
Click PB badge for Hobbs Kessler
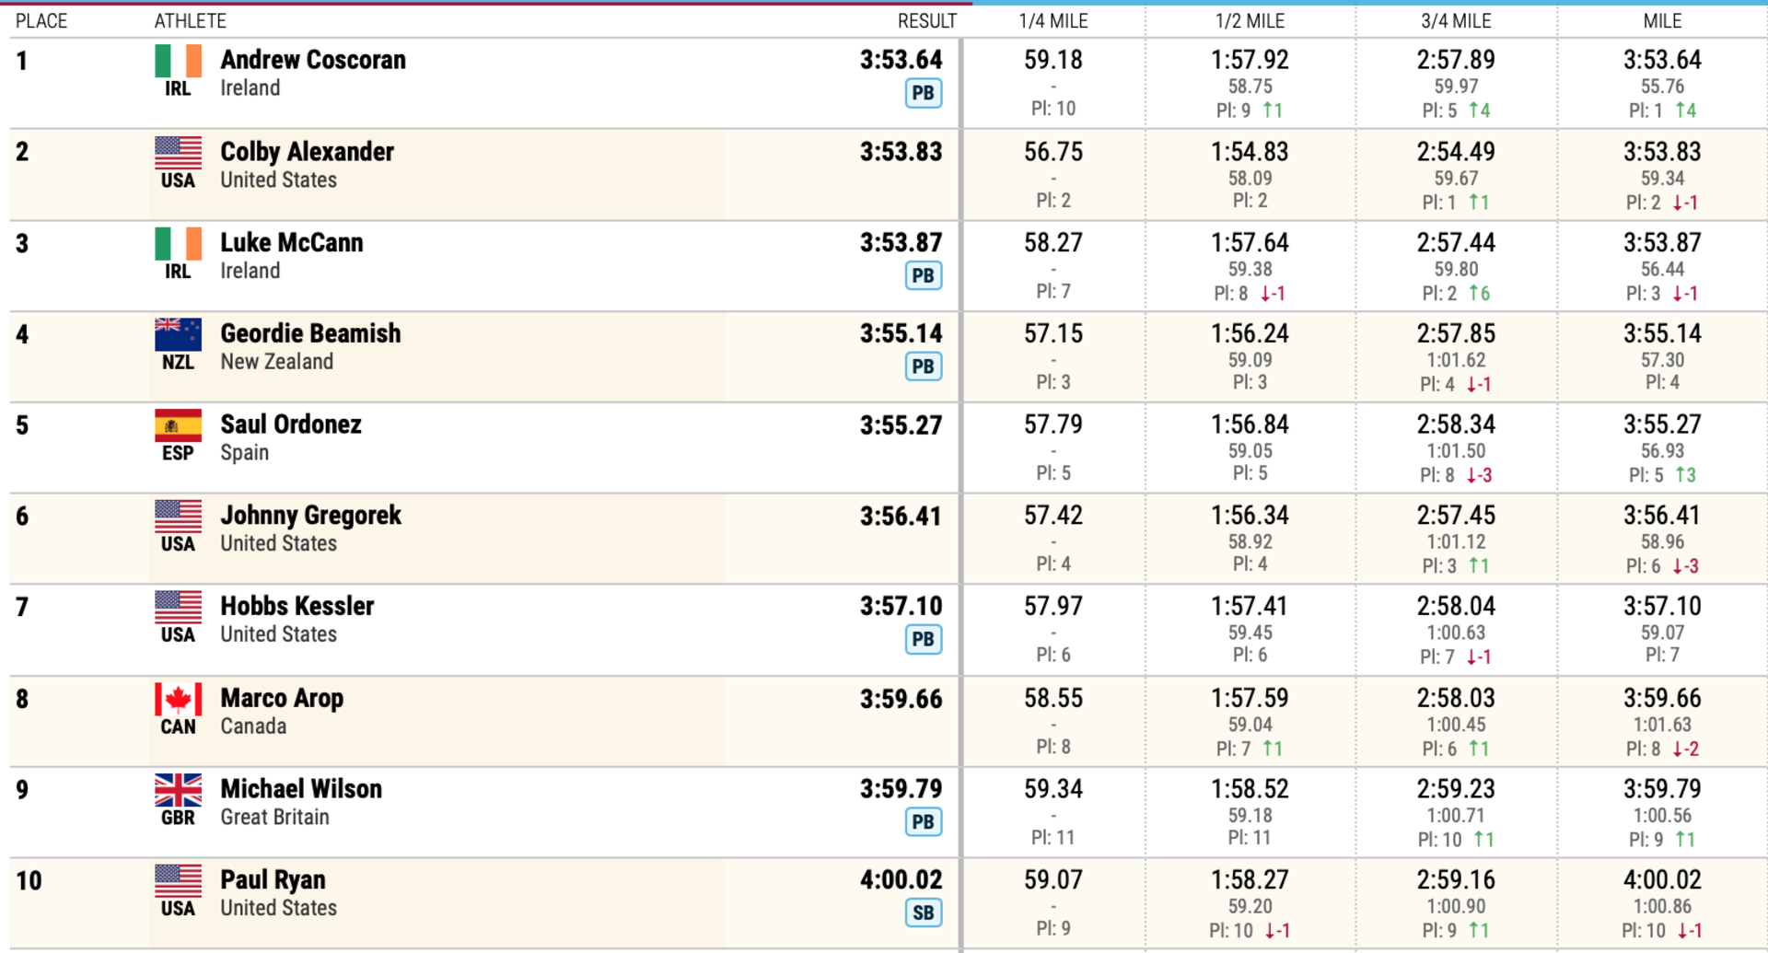click(923, 640)
